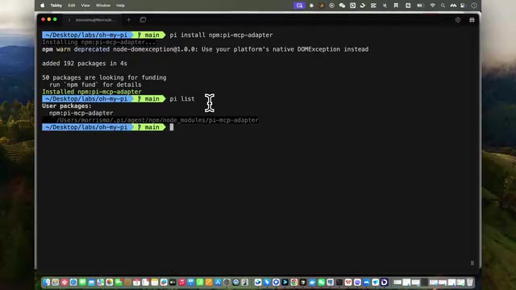Screen dimensions: 516x290
Task: Open the Tabby app menu
Action: pyautogui.click(x=56, y=6)
